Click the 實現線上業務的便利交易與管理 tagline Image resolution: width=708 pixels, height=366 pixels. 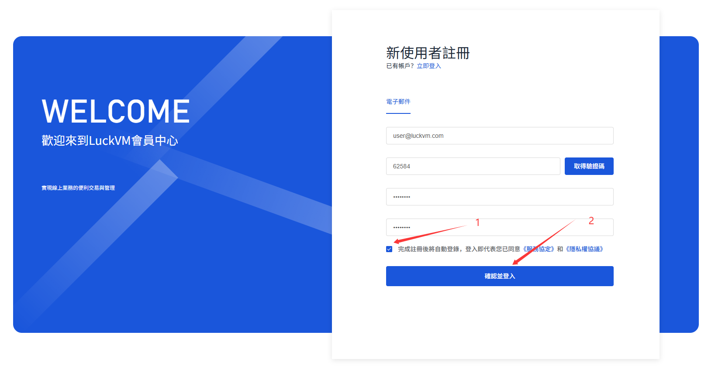click(x=78, y=188)
